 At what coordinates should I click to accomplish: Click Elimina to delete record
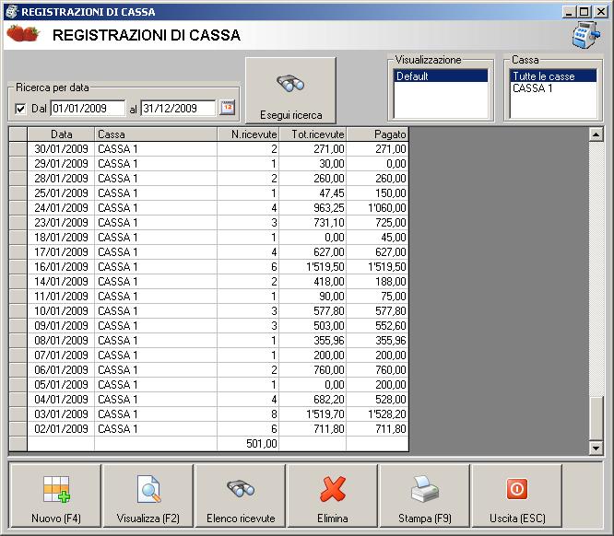(x=333, y=495)
